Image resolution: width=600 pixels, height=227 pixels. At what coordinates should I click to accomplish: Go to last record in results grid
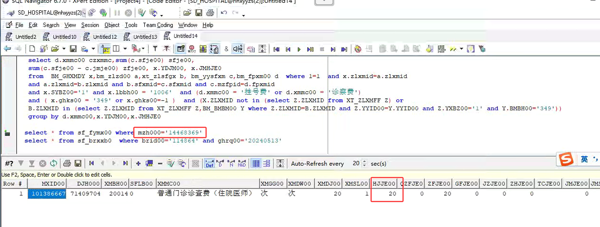[x=125, y=163]
